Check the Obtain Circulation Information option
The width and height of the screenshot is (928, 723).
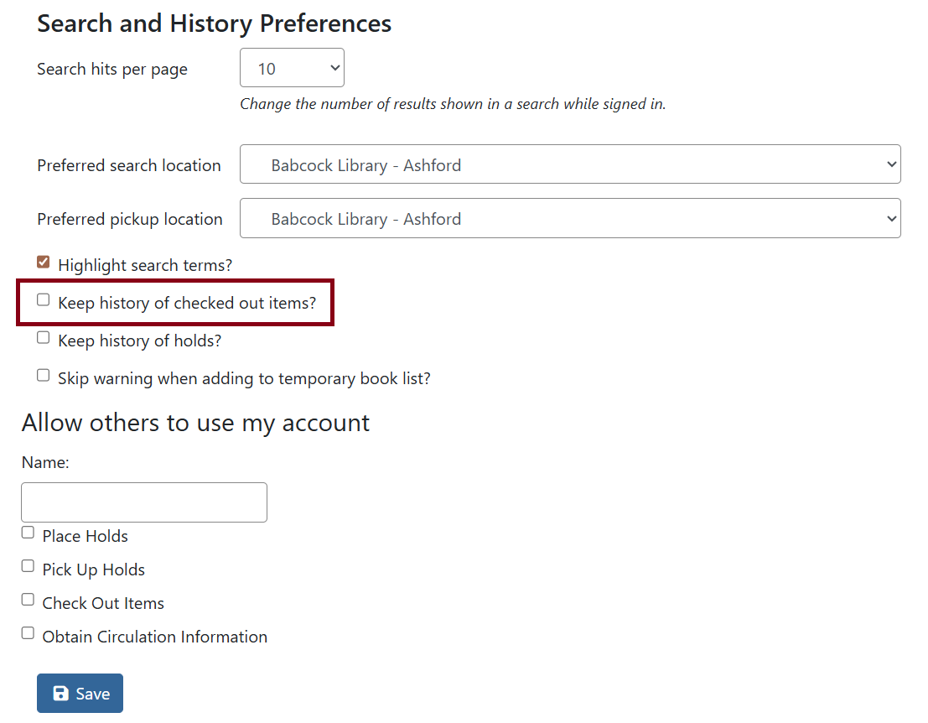pyautogui.click(x=27, y=632)
